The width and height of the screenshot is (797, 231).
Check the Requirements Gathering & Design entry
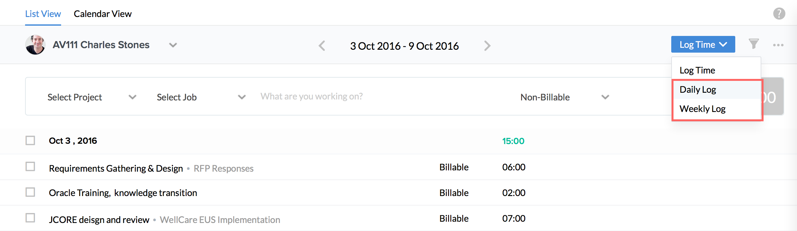click(x=30, y=167)
